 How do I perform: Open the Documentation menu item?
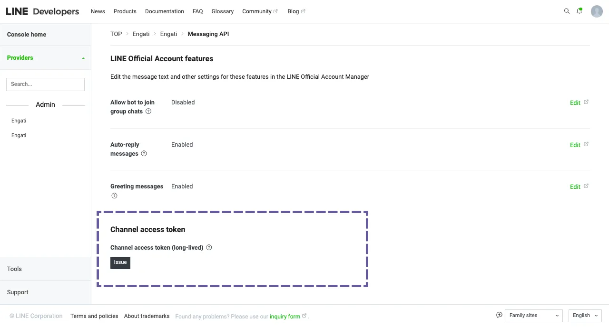(165, 11)
